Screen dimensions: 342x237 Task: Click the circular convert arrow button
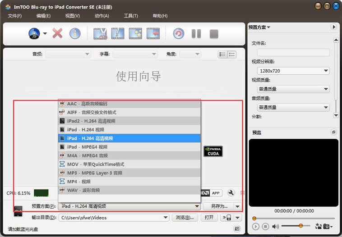coord(178,34)
